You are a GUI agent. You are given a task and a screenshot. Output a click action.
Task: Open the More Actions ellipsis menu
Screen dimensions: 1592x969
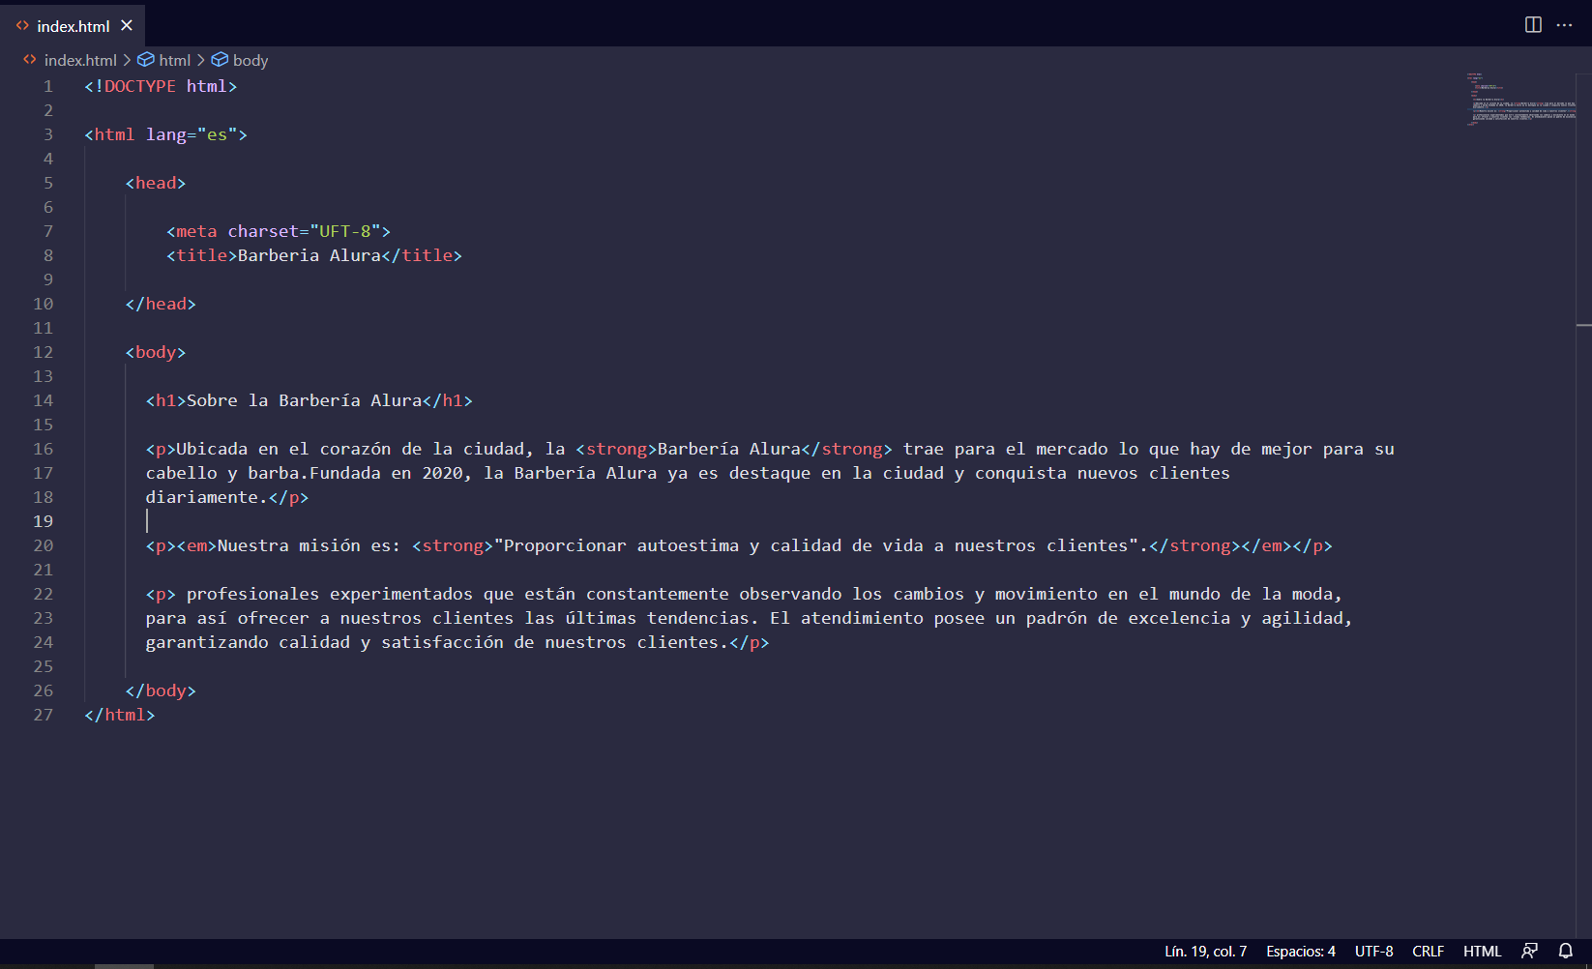pyautogui.click(x=1564, y=24)
